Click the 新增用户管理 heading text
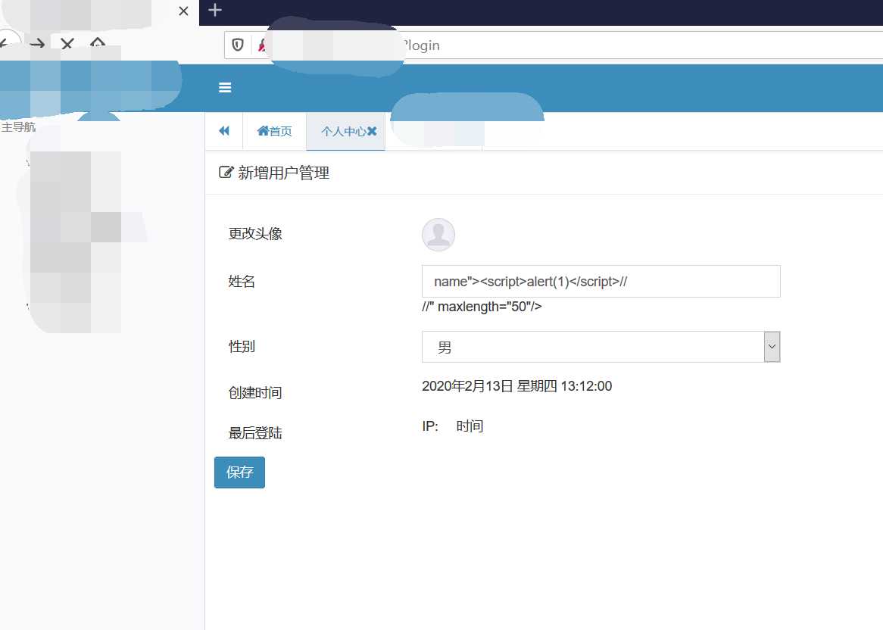Screen dimensions: 883x630 tap(283, 173)
